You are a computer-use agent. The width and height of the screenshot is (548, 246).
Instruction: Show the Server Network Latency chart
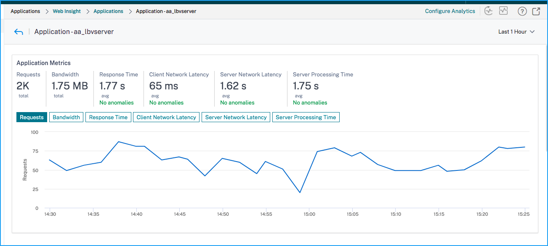pyautogui.click(x=236, y=117)
